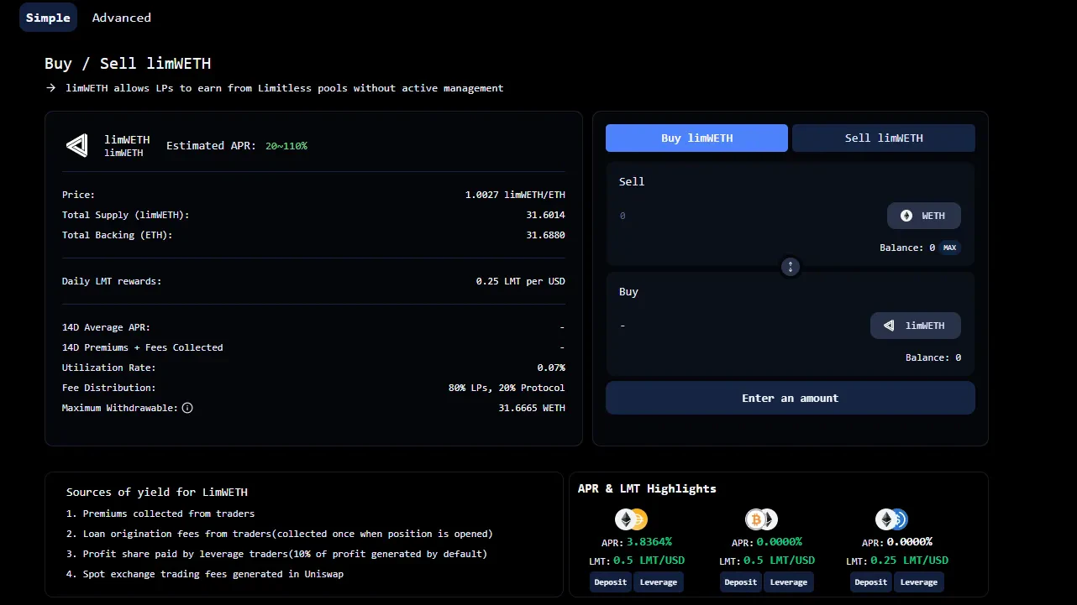Click the Utilization Rate value 0.07%
This screenshot has width=1077, height=605.
point(551,368)
